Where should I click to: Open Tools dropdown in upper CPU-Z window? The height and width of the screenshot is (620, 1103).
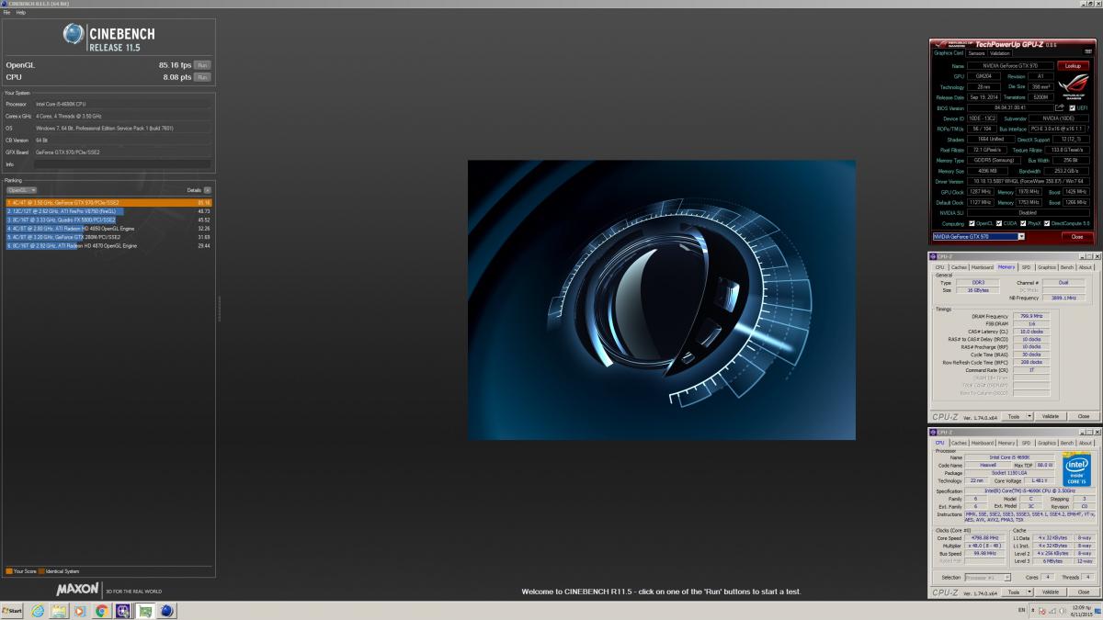point(1019,416)
